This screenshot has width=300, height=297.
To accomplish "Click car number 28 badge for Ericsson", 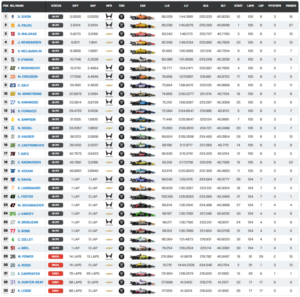I will click(x=13, y=77).
